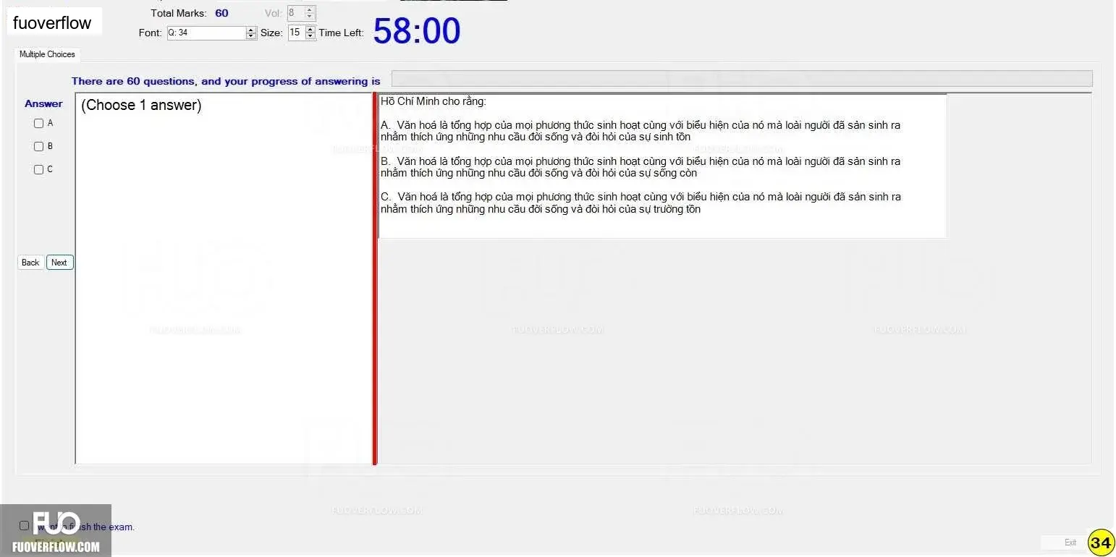Check the finish the exam checkbox

(x=25, y=526)
